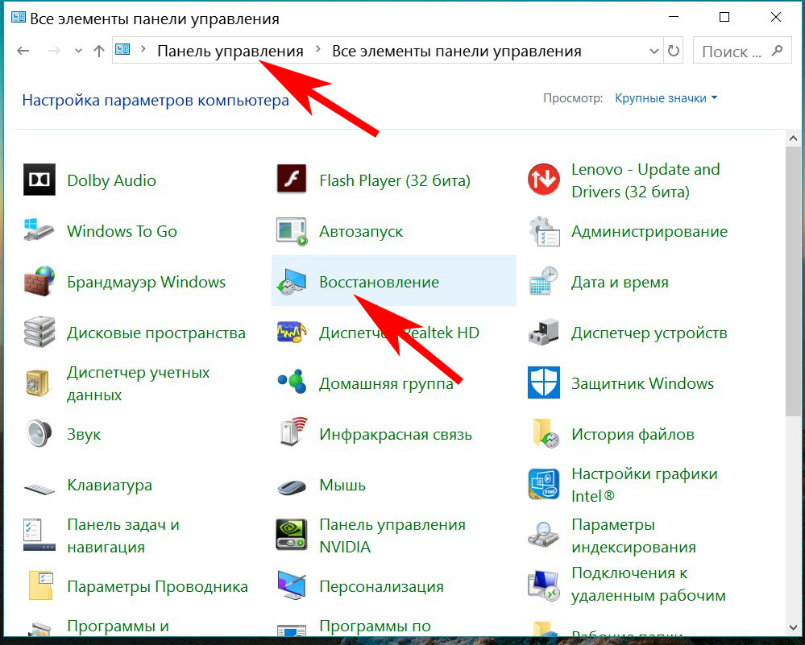Open the Панель управления NVIDIA icon
Image resolution: width=805 pixels, height=645 pixels.
[x=292, y=535]
